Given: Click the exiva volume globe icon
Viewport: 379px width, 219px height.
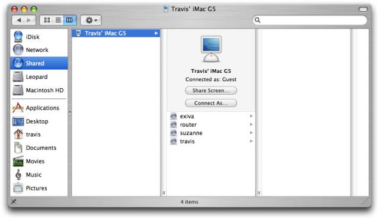Looking at the screenshot, I should coord(174,116).
